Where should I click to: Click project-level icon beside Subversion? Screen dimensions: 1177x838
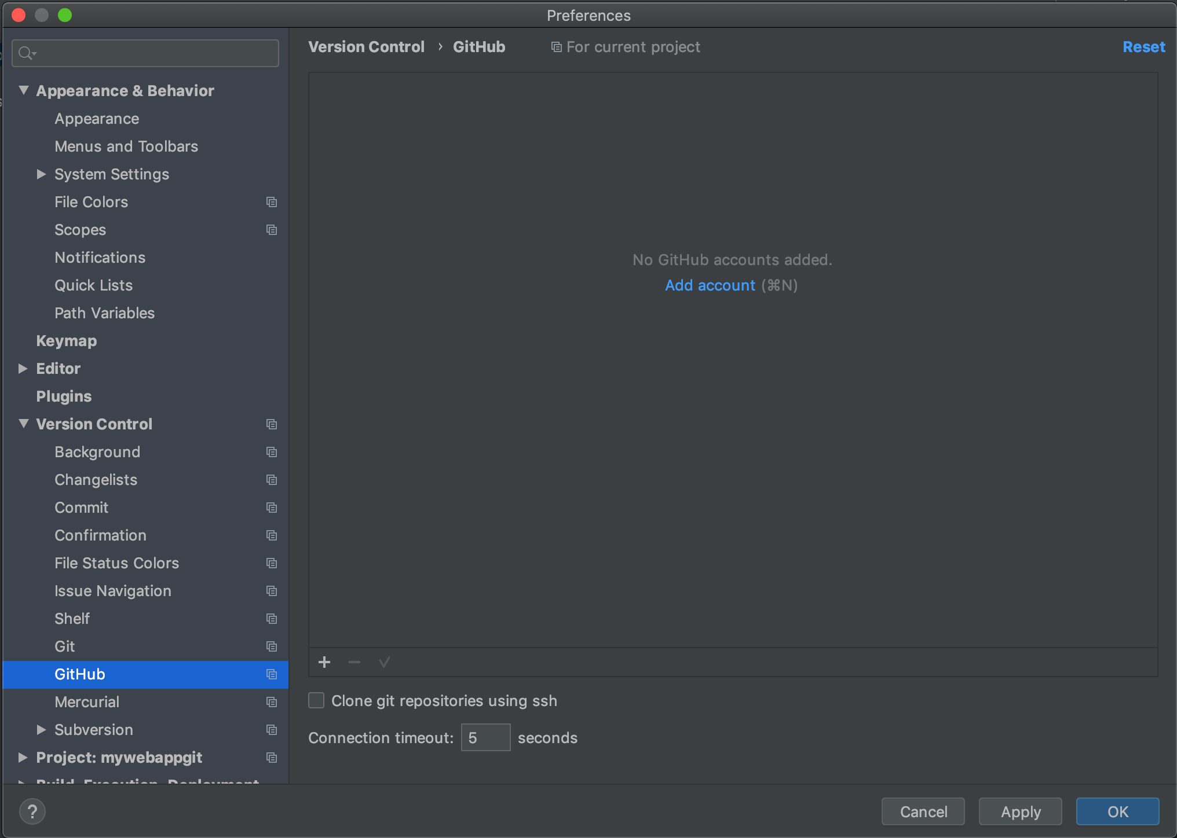tap(271, 730)
